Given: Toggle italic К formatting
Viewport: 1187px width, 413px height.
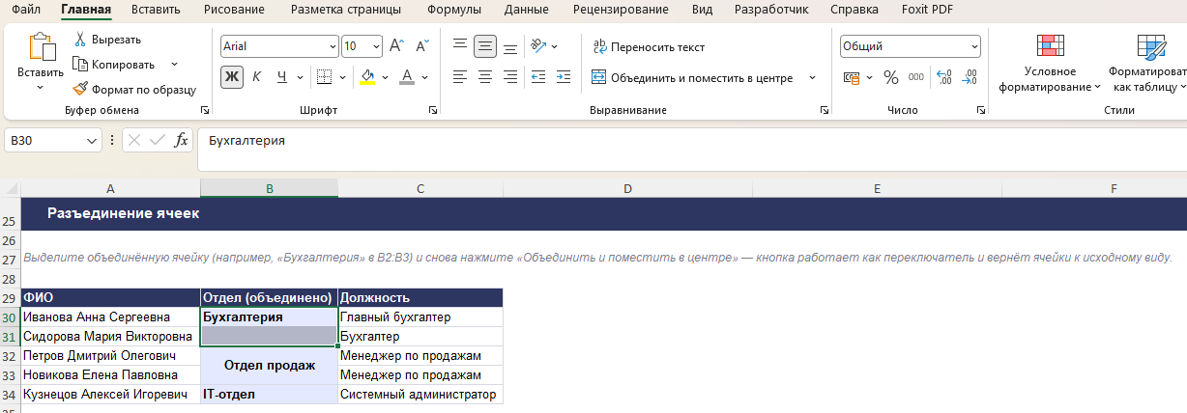Looking at the screenshot, I should (x=257, y=77).
